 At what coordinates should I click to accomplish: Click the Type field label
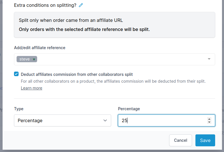[x=19, y=109]
